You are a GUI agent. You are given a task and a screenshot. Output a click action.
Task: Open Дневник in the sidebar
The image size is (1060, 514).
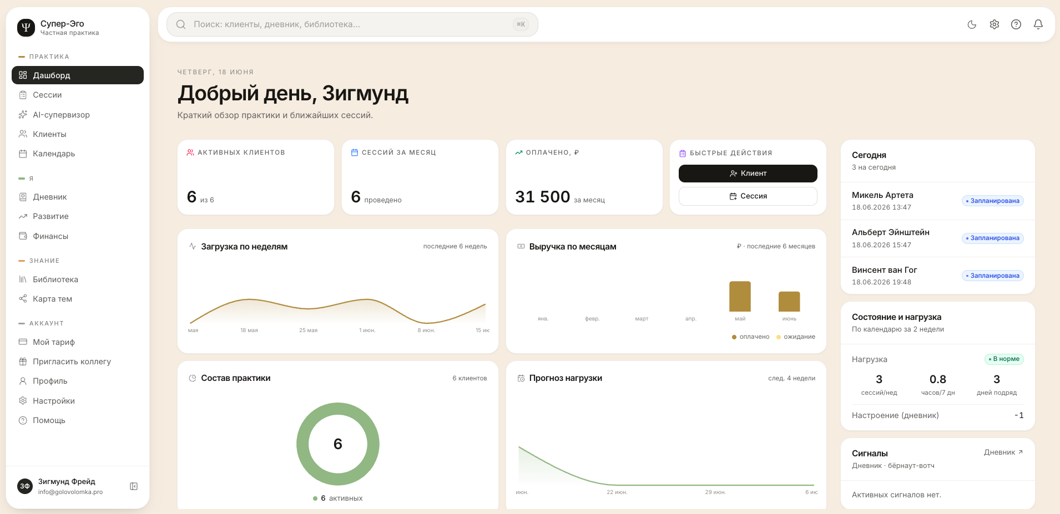pyautogui.click(x=78, y=197)
